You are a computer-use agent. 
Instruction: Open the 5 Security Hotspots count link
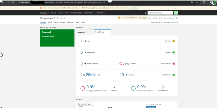82,64
